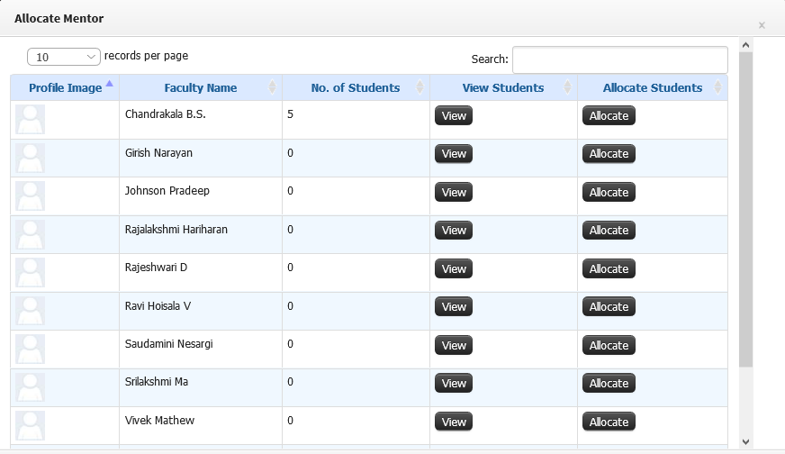Sort by Allocate Students column header

click(x=653, y=87)
